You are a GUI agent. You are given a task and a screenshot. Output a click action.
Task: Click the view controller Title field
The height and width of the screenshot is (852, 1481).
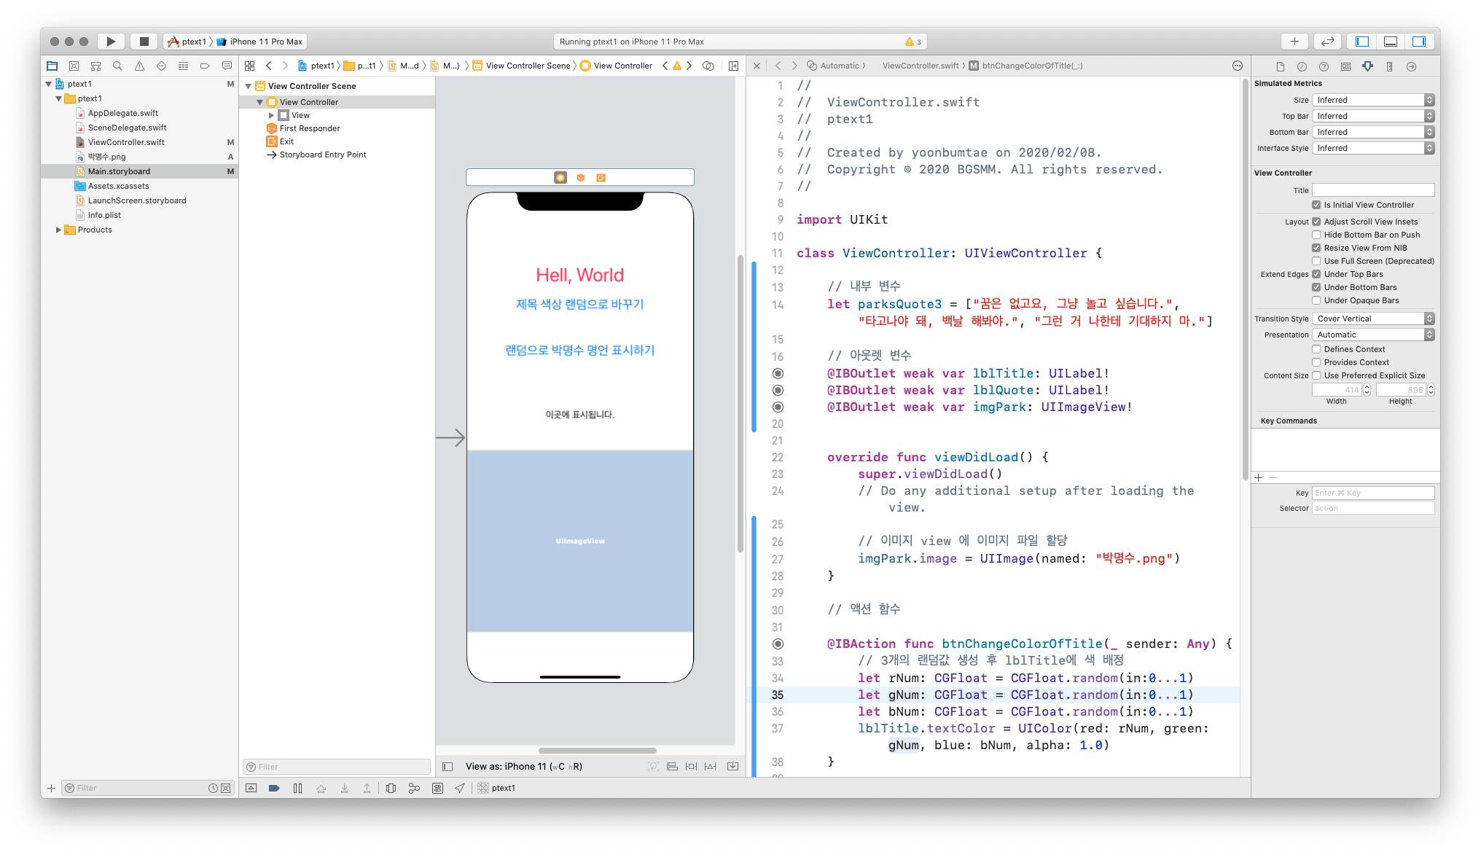[1373, 190]
